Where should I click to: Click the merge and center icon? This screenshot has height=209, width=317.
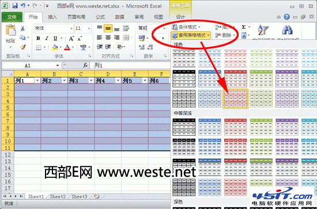pos(126,37)
